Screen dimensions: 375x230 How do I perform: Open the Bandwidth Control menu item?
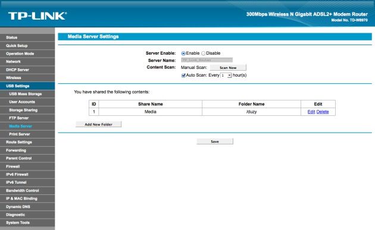[27, 191]
